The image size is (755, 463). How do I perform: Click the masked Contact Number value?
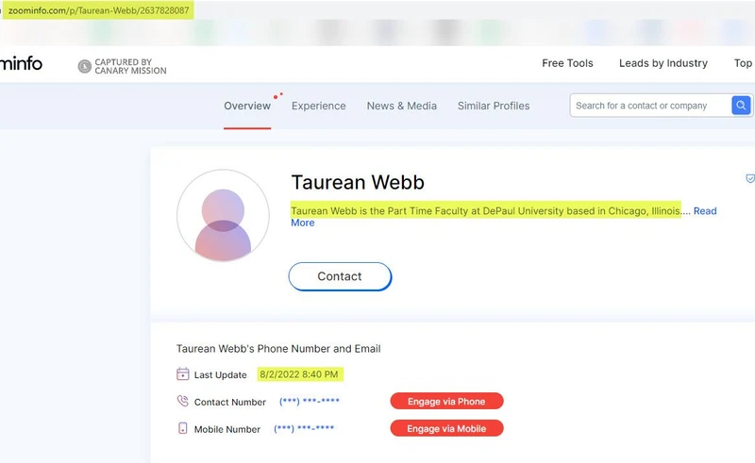pyautogui.click(x=310, y=401)
